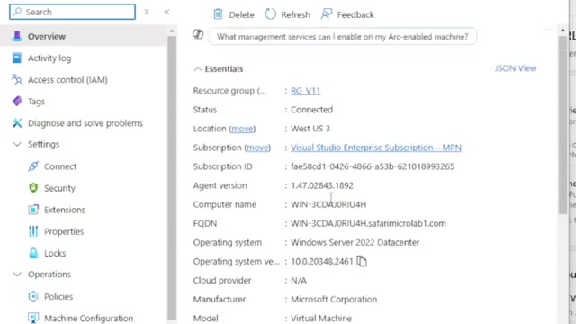The height and width of the screenshot is (324, 576).
Task: Click the Properties bars icon
Action: [33, 231]
